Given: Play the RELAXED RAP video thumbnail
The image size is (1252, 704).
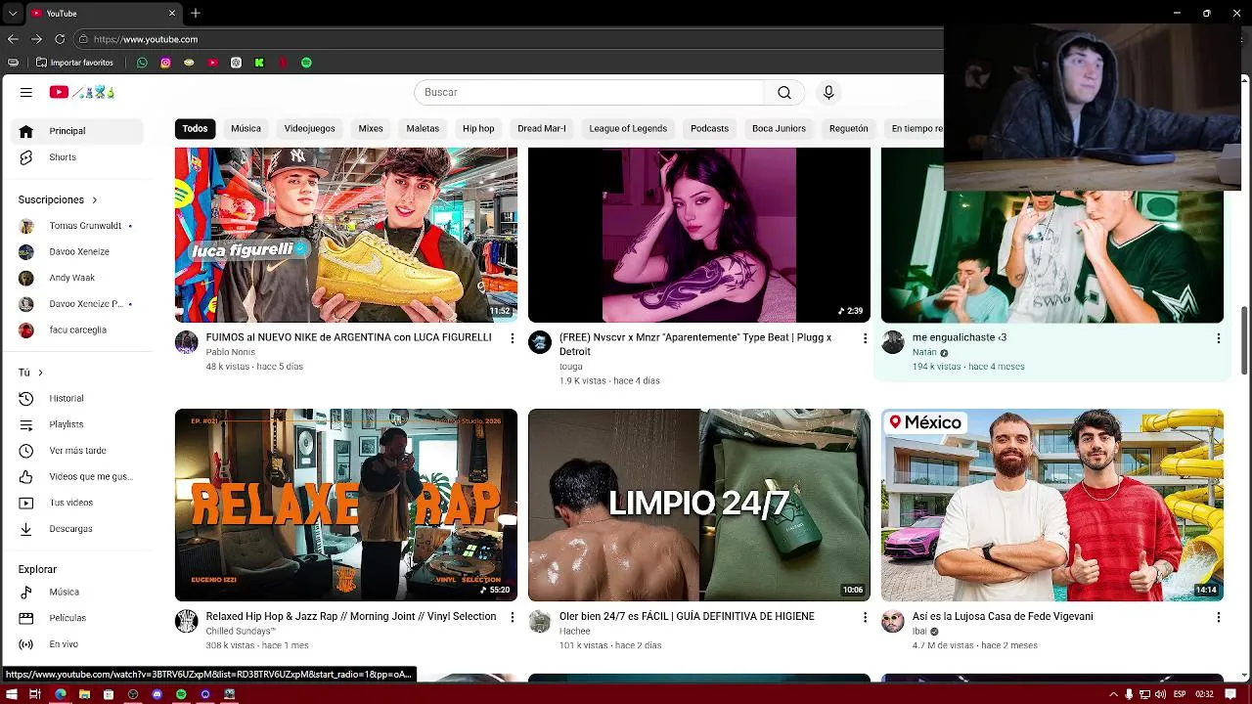Looking at the screenshot, I should [x=346, y=505].
